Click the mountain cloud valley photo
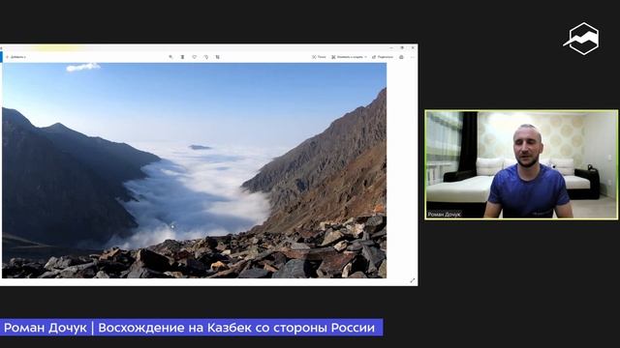 click(194, 170)
